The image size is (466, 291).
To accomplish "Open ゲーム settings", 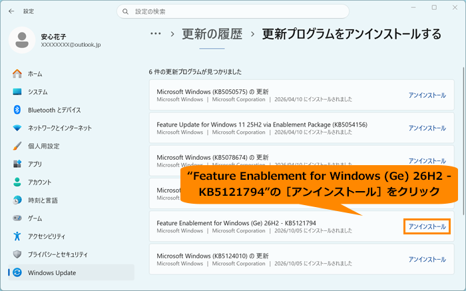I will tap(71, 218).
